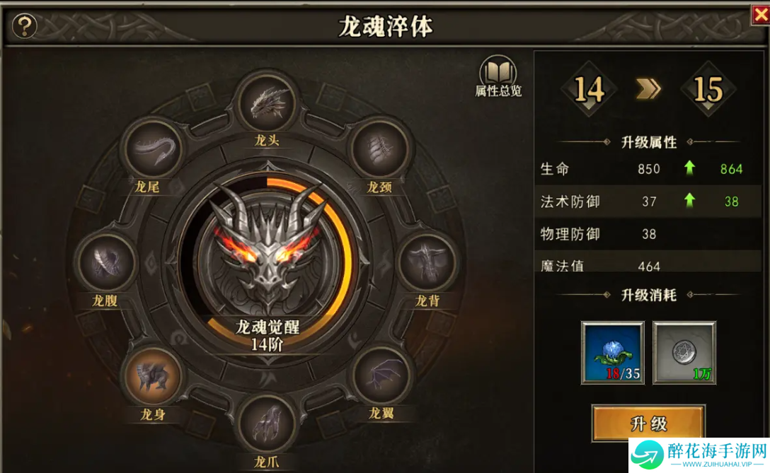This screenshot has height=473, width=770.
Task: Select the 龙腹 dragon belly icon
Action: (106, 263)
